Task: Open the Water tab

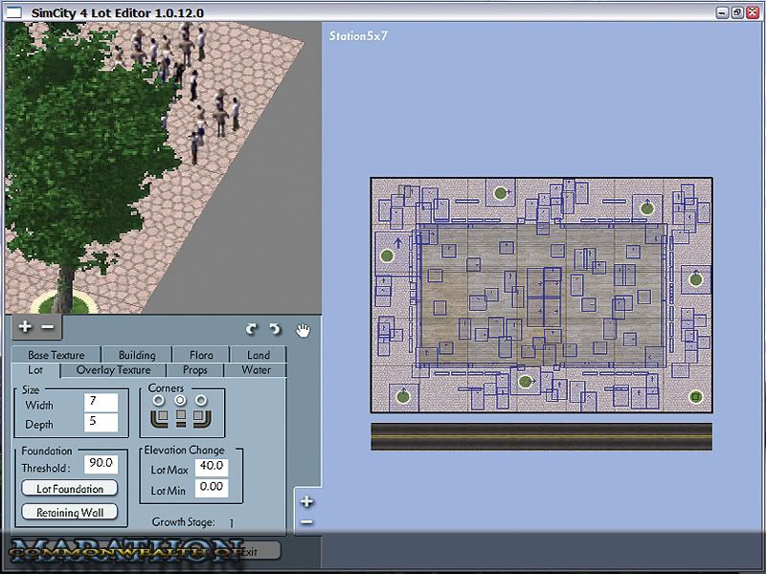Action: pyautogui.click(x=256, y=370)
